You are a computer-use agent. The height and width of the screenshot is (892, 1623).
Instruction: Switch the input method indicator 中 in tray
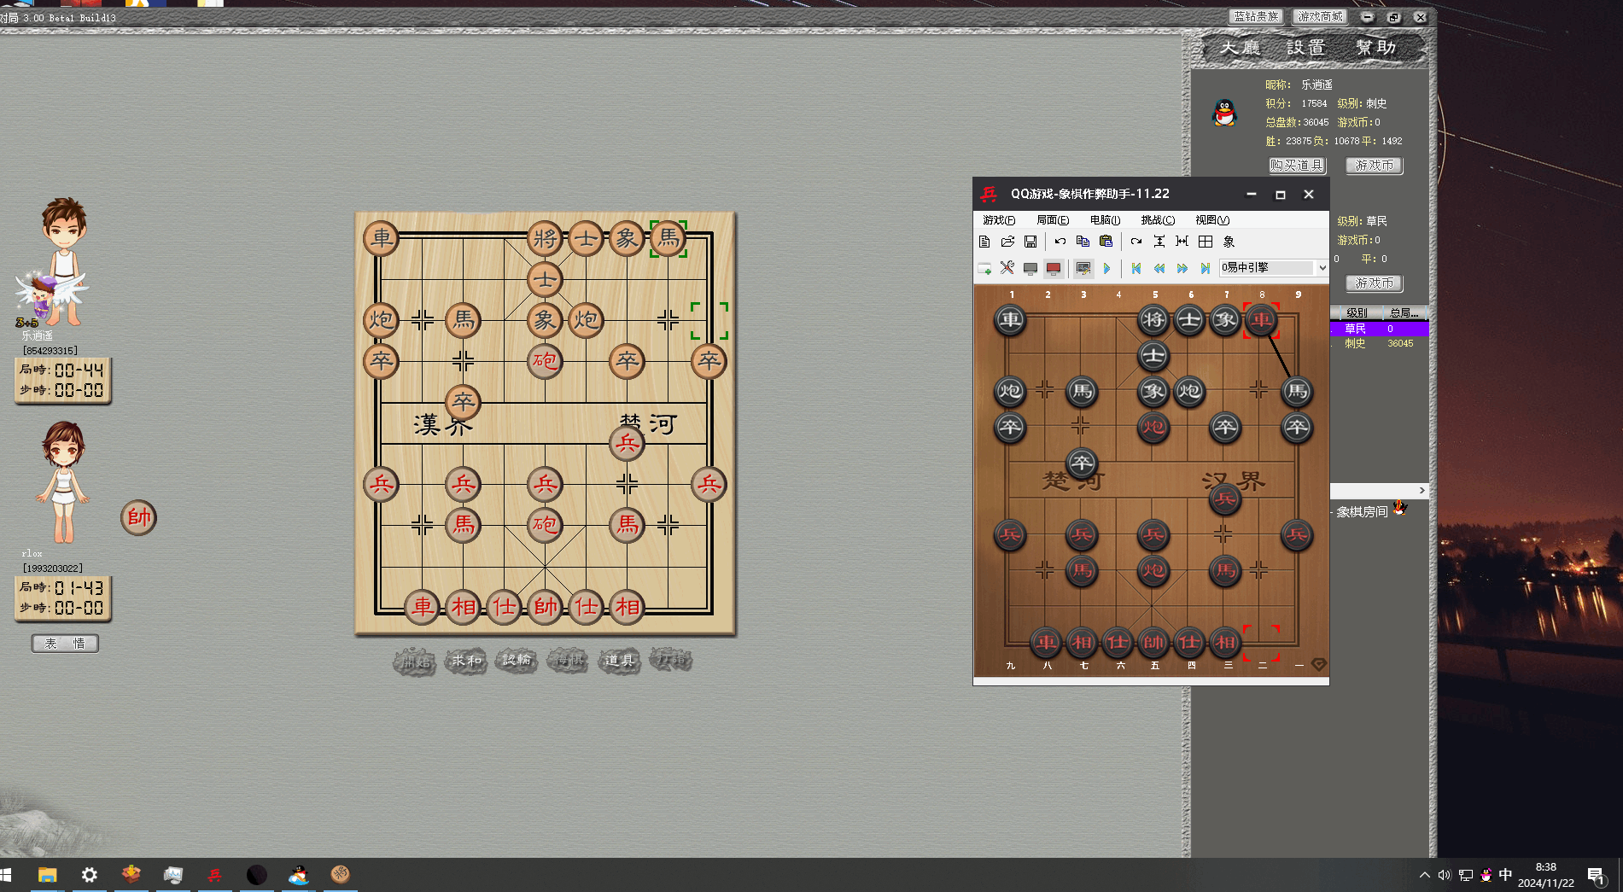(1506, 875)
